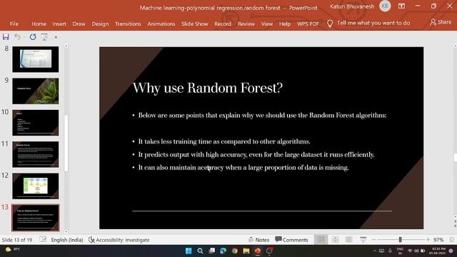457x257 pixels.
Task: Open the File menu
Action: [14, 24]
